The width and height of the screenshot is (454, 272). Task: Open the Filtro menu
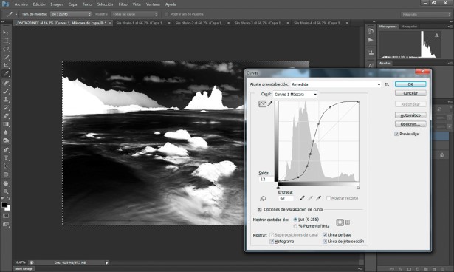(123, 4)
